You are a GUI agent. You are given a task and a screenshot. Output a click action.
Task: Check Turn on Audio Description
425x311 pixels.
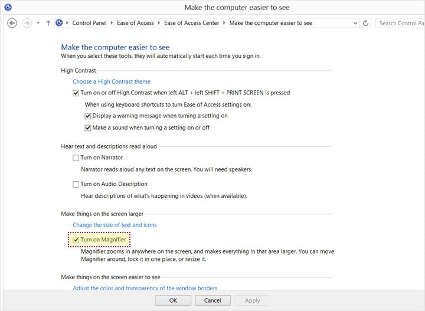pyautogui.click(x=76, y=184)
